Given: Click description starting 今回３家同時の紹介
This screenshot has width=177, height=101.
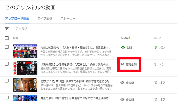Looking at the screenshot, I should pos(76,53).
